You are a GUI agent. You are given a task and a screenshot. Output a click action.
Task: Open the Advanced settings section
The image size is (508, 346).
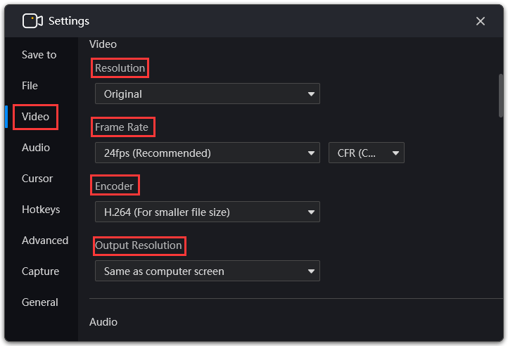click(45, 241)
